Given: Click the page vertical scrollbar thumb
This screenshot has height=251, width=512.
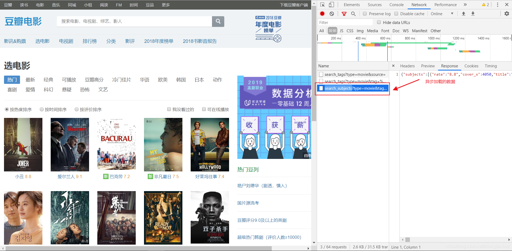Looking at the screenshot, I should pyautogui.click(x=314, y=63).
